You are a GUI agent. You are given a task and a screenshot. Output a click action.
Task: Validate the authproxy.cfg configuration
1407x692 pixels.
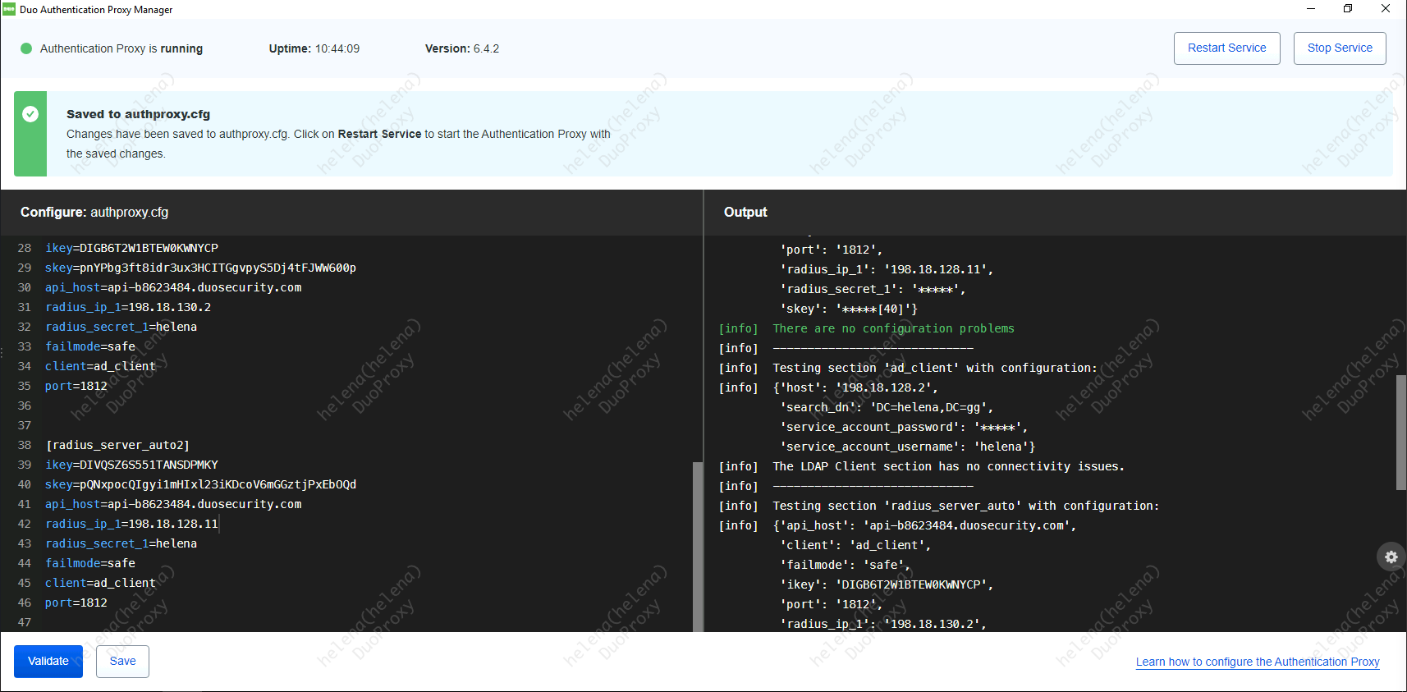click(48, 662)
